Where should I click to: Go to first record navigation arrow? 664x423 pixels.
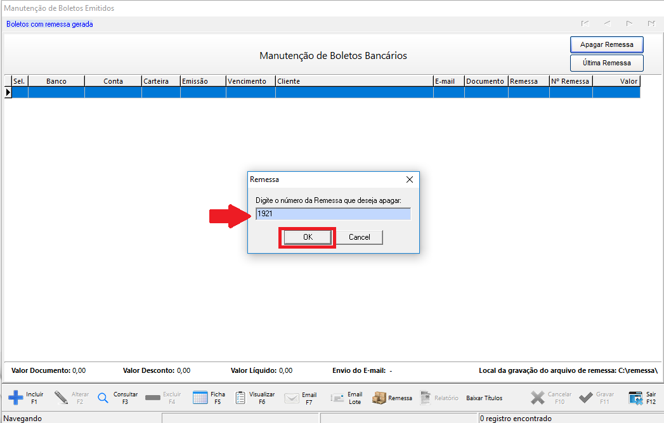585,23
